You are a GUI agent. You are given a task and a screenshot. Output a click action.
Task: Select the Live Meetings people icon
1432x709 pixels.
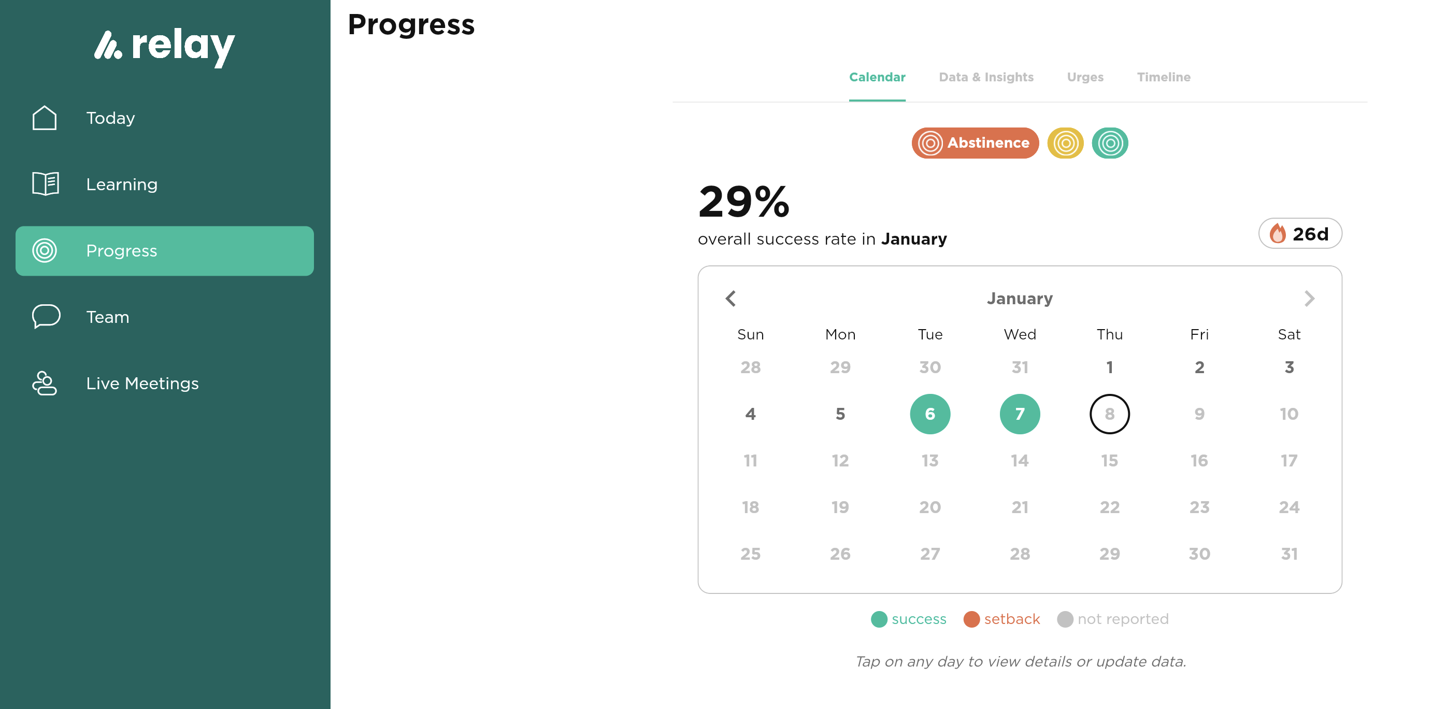click(45, 383)
